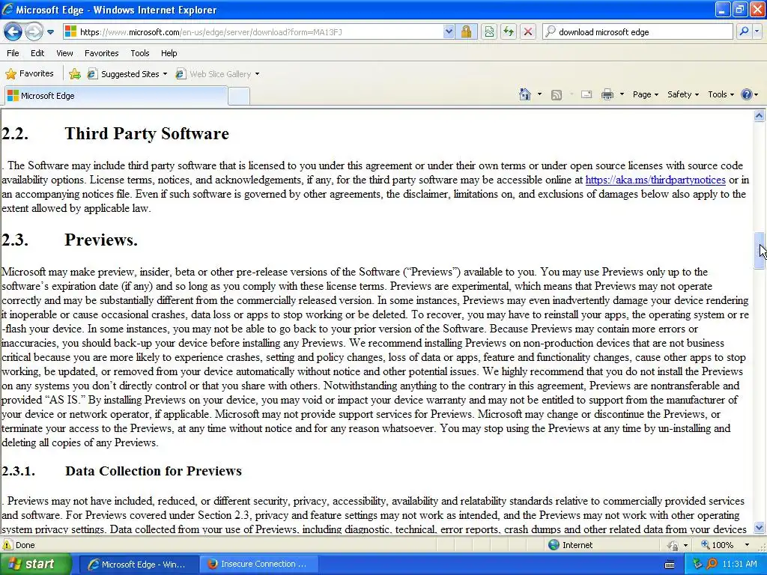The width and height of the screenshot is (767, 575).
Task: Click the Microsoft logo favicon in address bar
Action: (x=71, y=31)
